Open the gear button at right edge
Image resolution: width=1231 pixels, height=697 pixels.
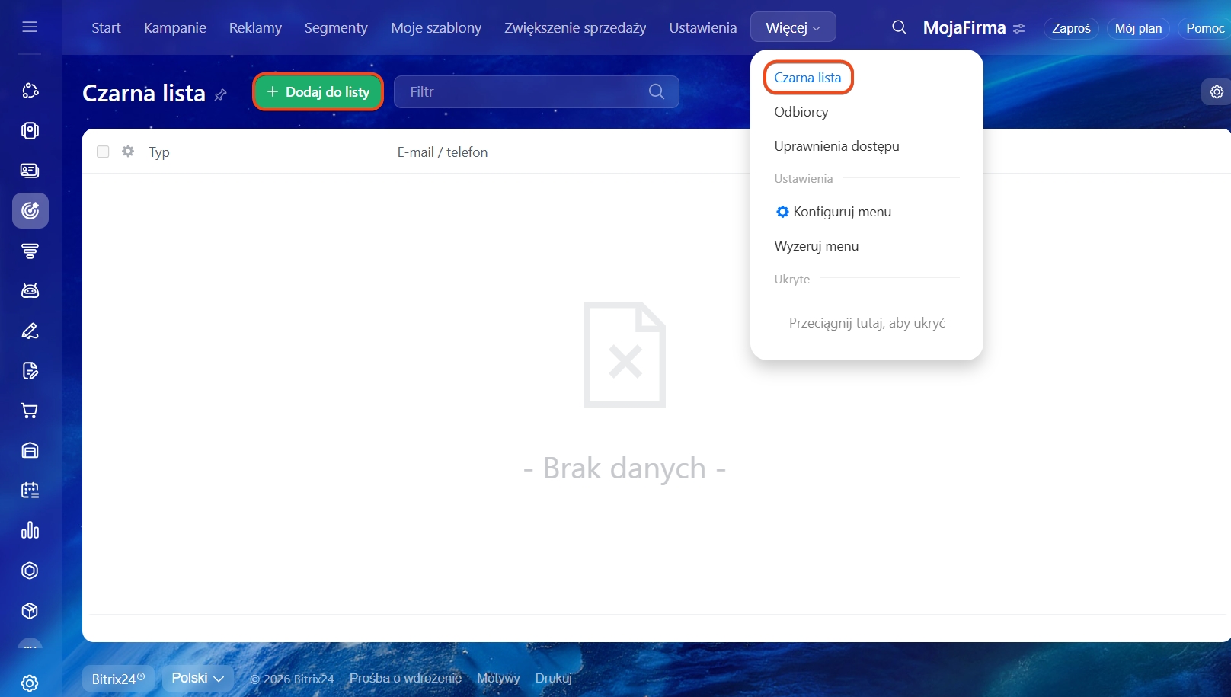[x=1217, y=92]
